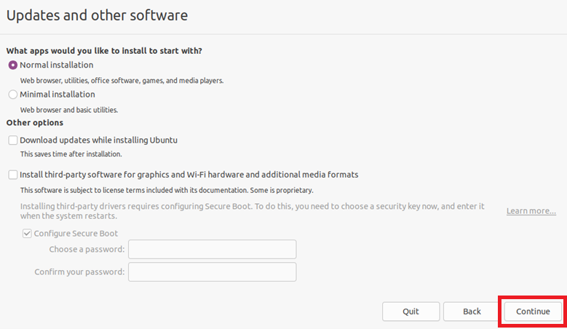Click the "Configure Secure Boot" label text
This screenshot has width=567, height=329.
point(76,234)
